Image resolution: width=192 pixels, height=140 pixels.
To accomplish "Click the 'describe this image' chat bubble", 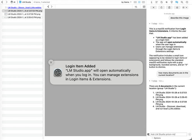I will click(x=180, y=18).
